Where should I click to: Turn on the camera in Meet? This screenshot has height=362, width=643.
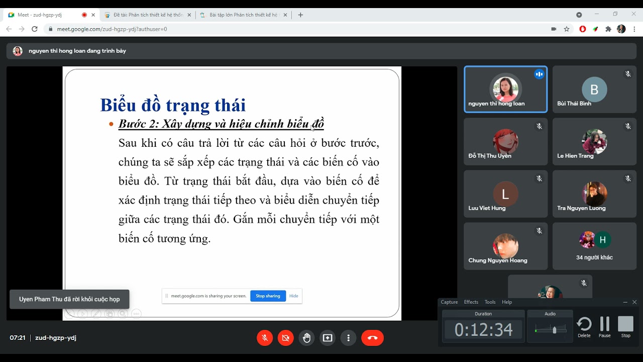pos(286,338)
